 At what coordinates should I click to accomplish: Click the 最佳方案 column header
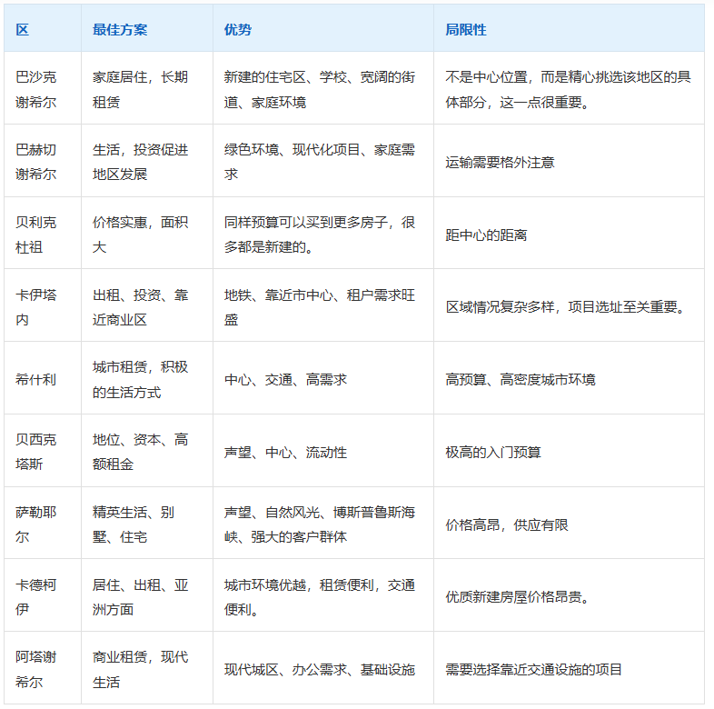(x=147, y=28)
